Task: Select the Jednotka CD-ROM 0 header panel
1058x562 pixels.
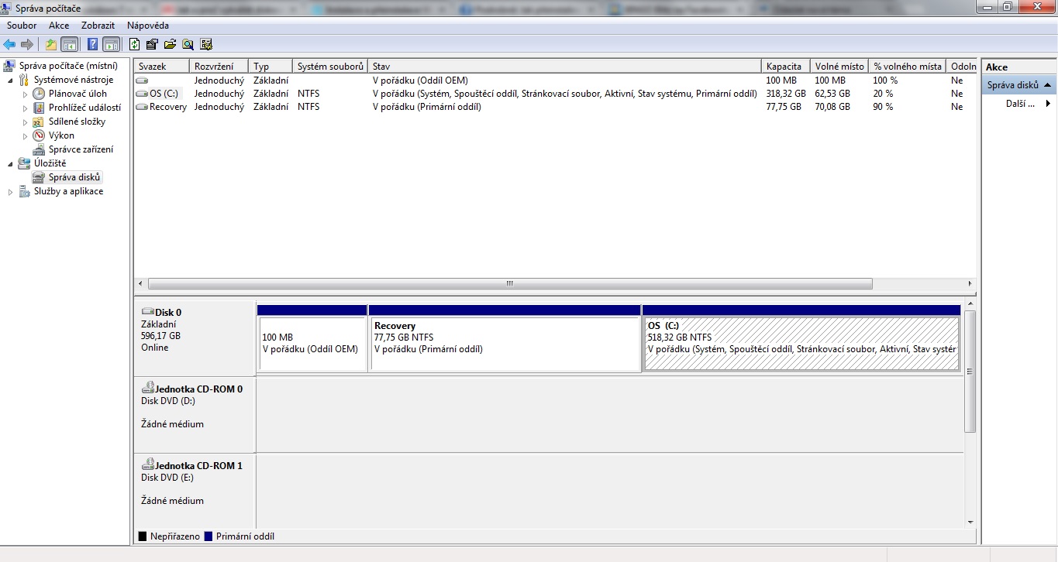Action: [x=195, y=415]
